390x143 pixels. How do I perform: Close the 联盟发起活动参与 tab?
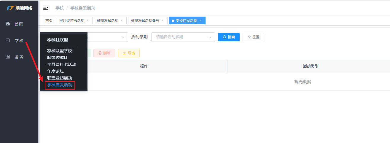point(163,21)
